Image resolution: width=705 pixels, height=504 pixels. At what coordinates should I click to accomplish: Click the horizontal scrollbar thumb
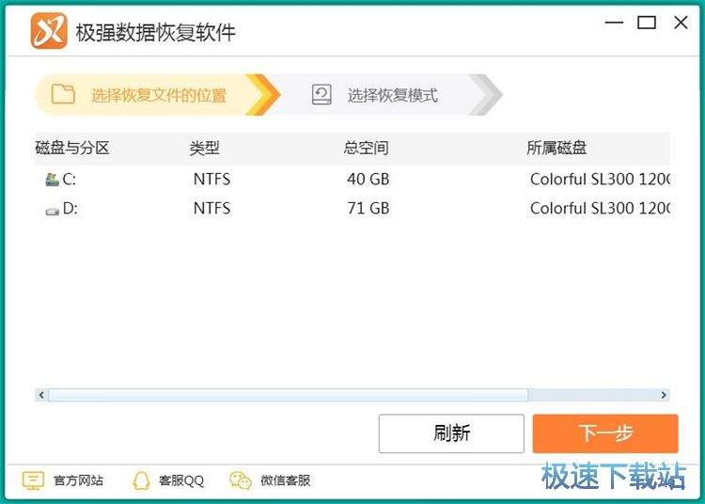[288, 396]
